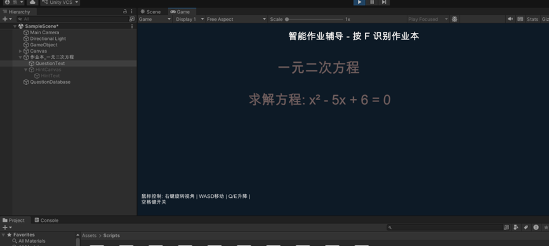Click the Scale slider handle
The image size is (549, 246).
coord(287,19)
